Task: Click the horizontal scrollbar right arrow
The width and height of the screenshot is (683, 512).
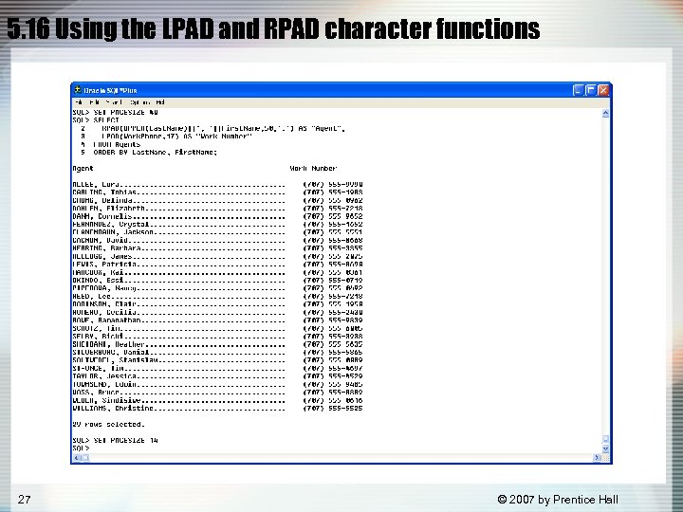Action: [x=597, y=458]
